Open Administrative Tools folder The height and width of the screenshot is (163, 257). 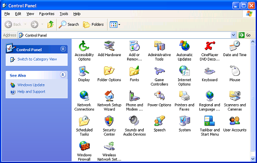pos(159,46)
